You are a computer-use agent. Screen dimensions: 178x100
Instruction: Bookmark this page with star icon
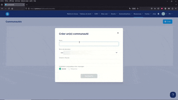click(138, 9)
